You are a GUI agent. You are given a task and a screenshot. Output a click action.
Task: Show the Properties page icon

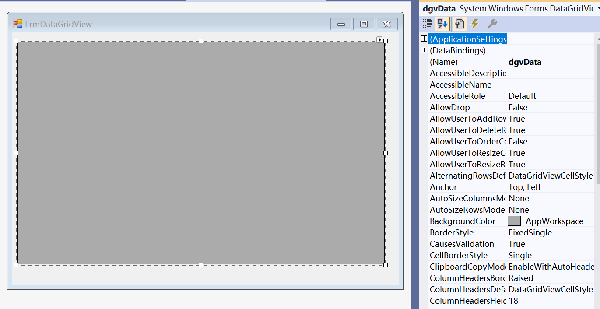(x=459, y=24)
